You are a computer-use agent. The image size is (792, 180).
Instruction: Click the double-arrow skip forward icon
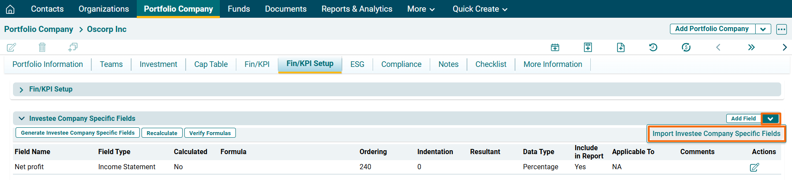[x=751, y=47]
